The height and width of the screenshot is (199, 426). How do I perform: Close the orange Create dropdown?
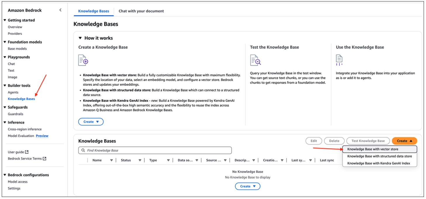click(404, 141)
